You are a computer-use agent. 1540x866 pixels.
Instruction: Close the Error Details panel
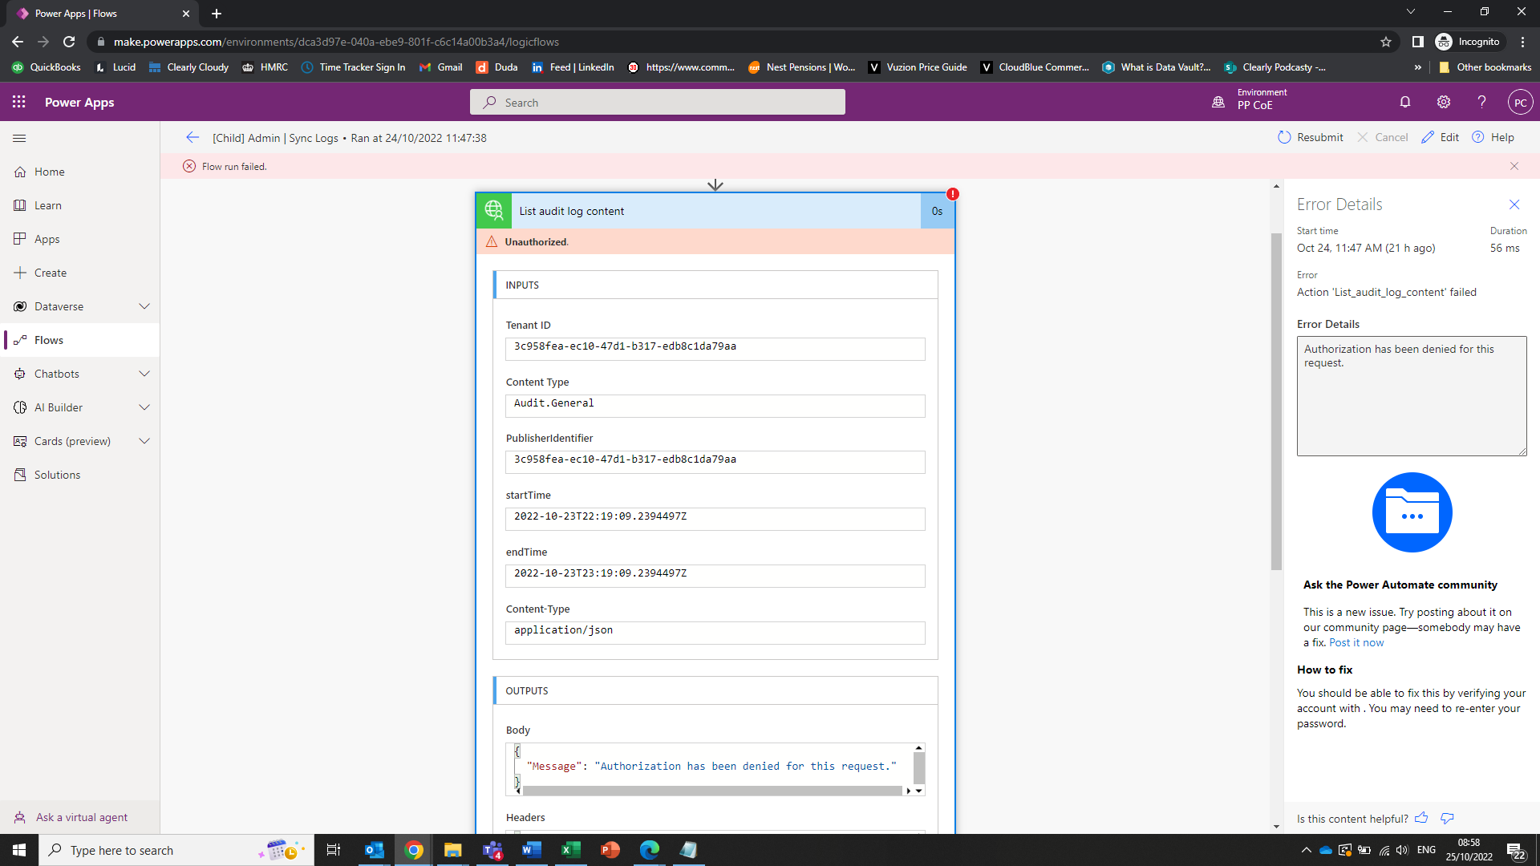(x=1514, y=204)
